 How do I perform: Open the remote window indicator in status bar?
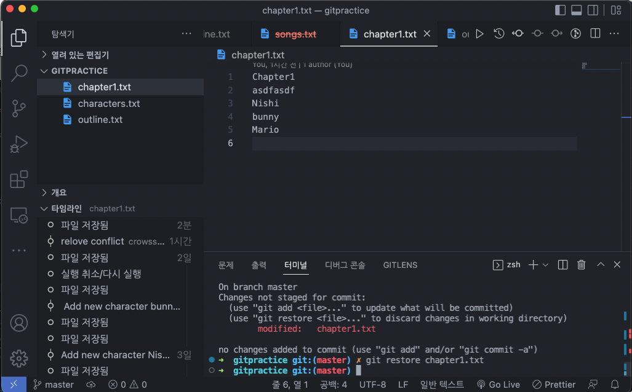coord(14,385)
